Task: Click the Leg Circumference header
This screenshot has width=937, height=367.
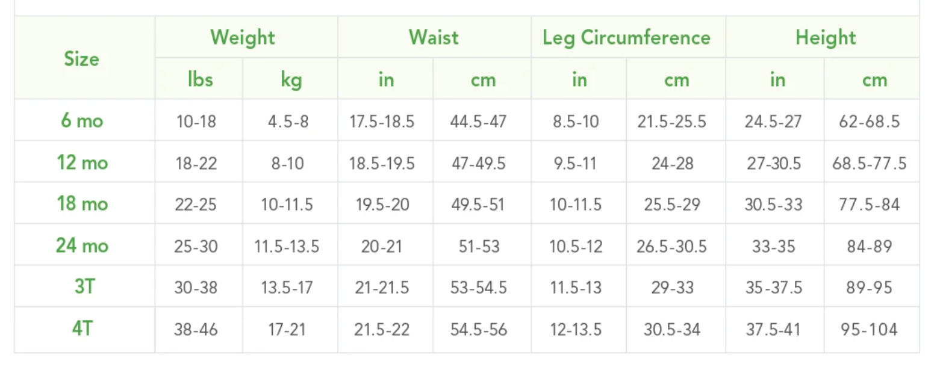Action: tap(626, 37)
